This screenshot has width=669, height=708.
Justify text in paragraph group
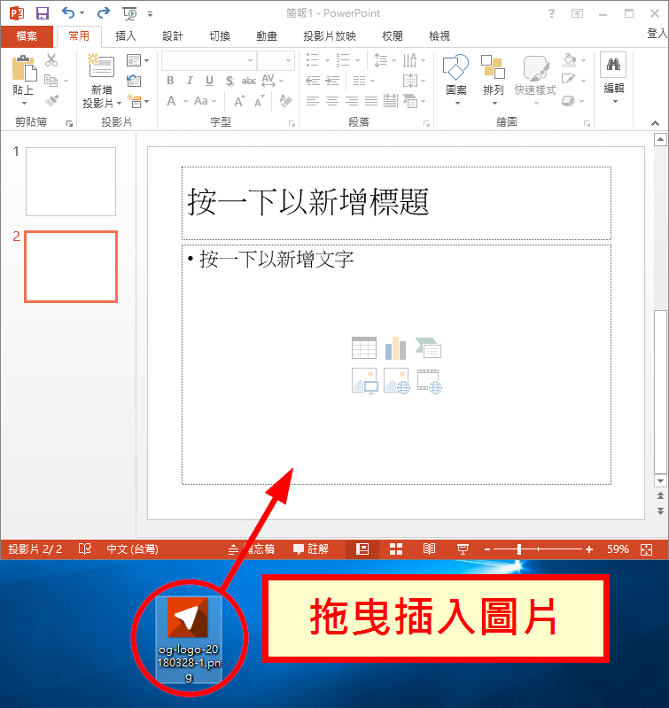pos(371,101)
